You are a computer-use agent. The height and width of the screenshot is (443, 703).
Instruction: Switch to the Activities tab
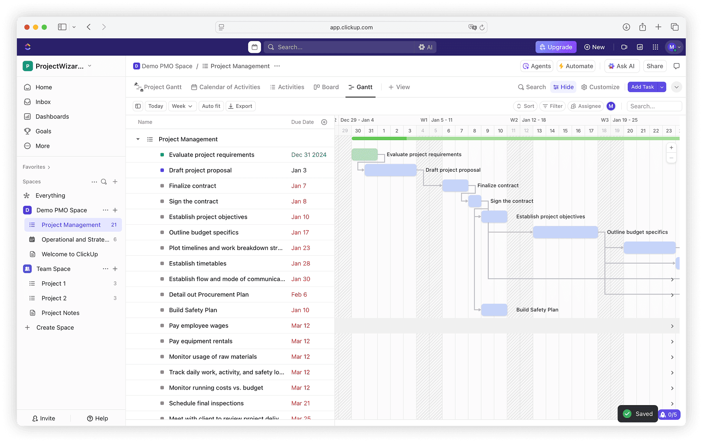[x=287, y=87]
